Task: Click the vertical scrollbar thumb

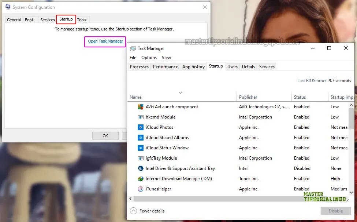Action: (351, 119)
